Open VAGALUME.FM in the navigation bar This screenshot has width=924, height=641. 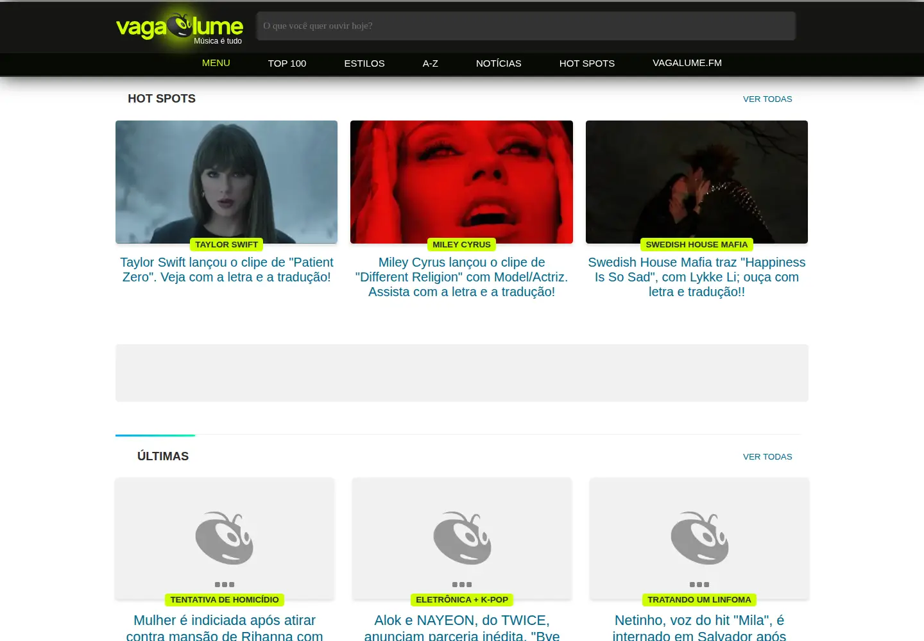(687, 63)
